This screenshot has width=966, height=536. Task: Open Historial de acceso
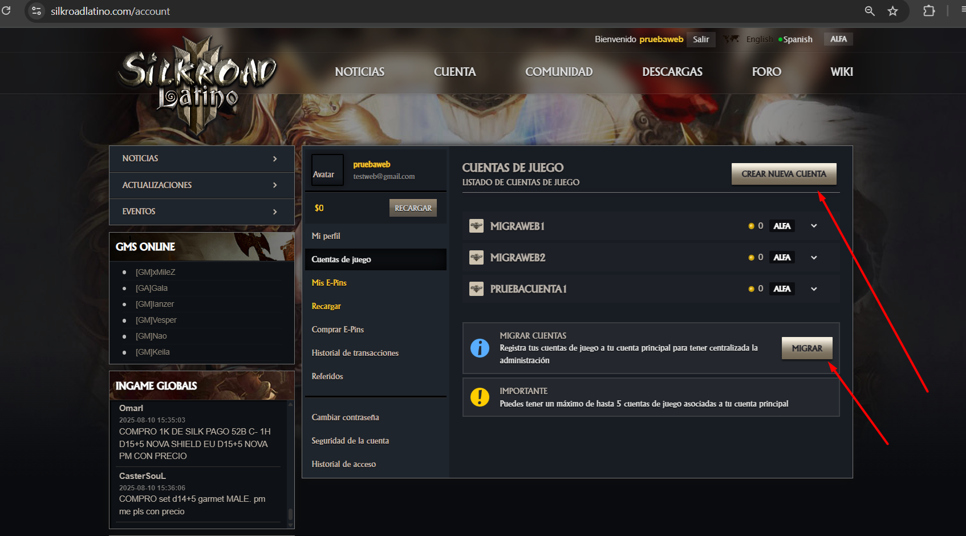[344, 464]
